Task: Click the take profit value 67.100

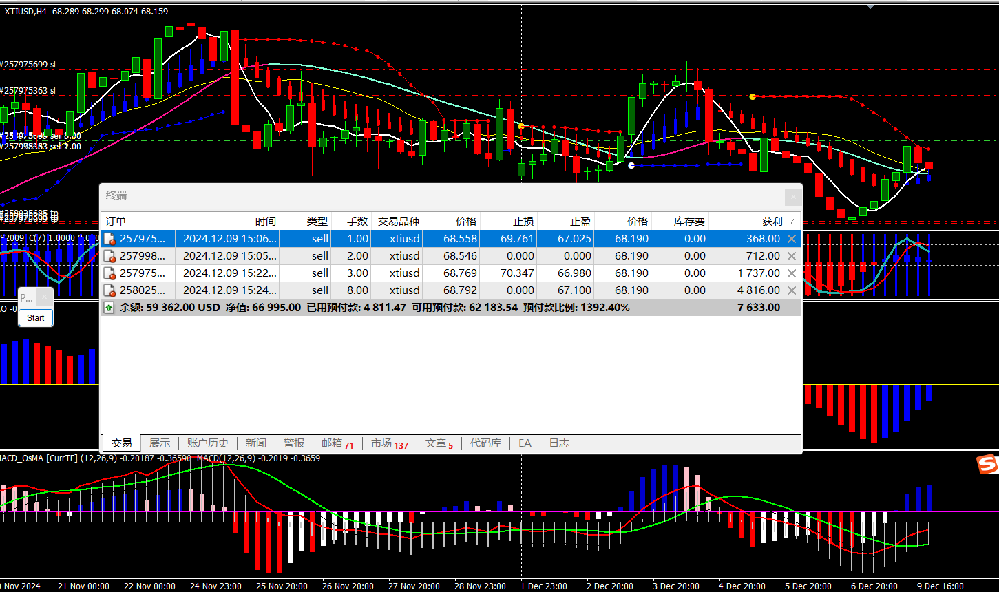Action: [574, 290]
